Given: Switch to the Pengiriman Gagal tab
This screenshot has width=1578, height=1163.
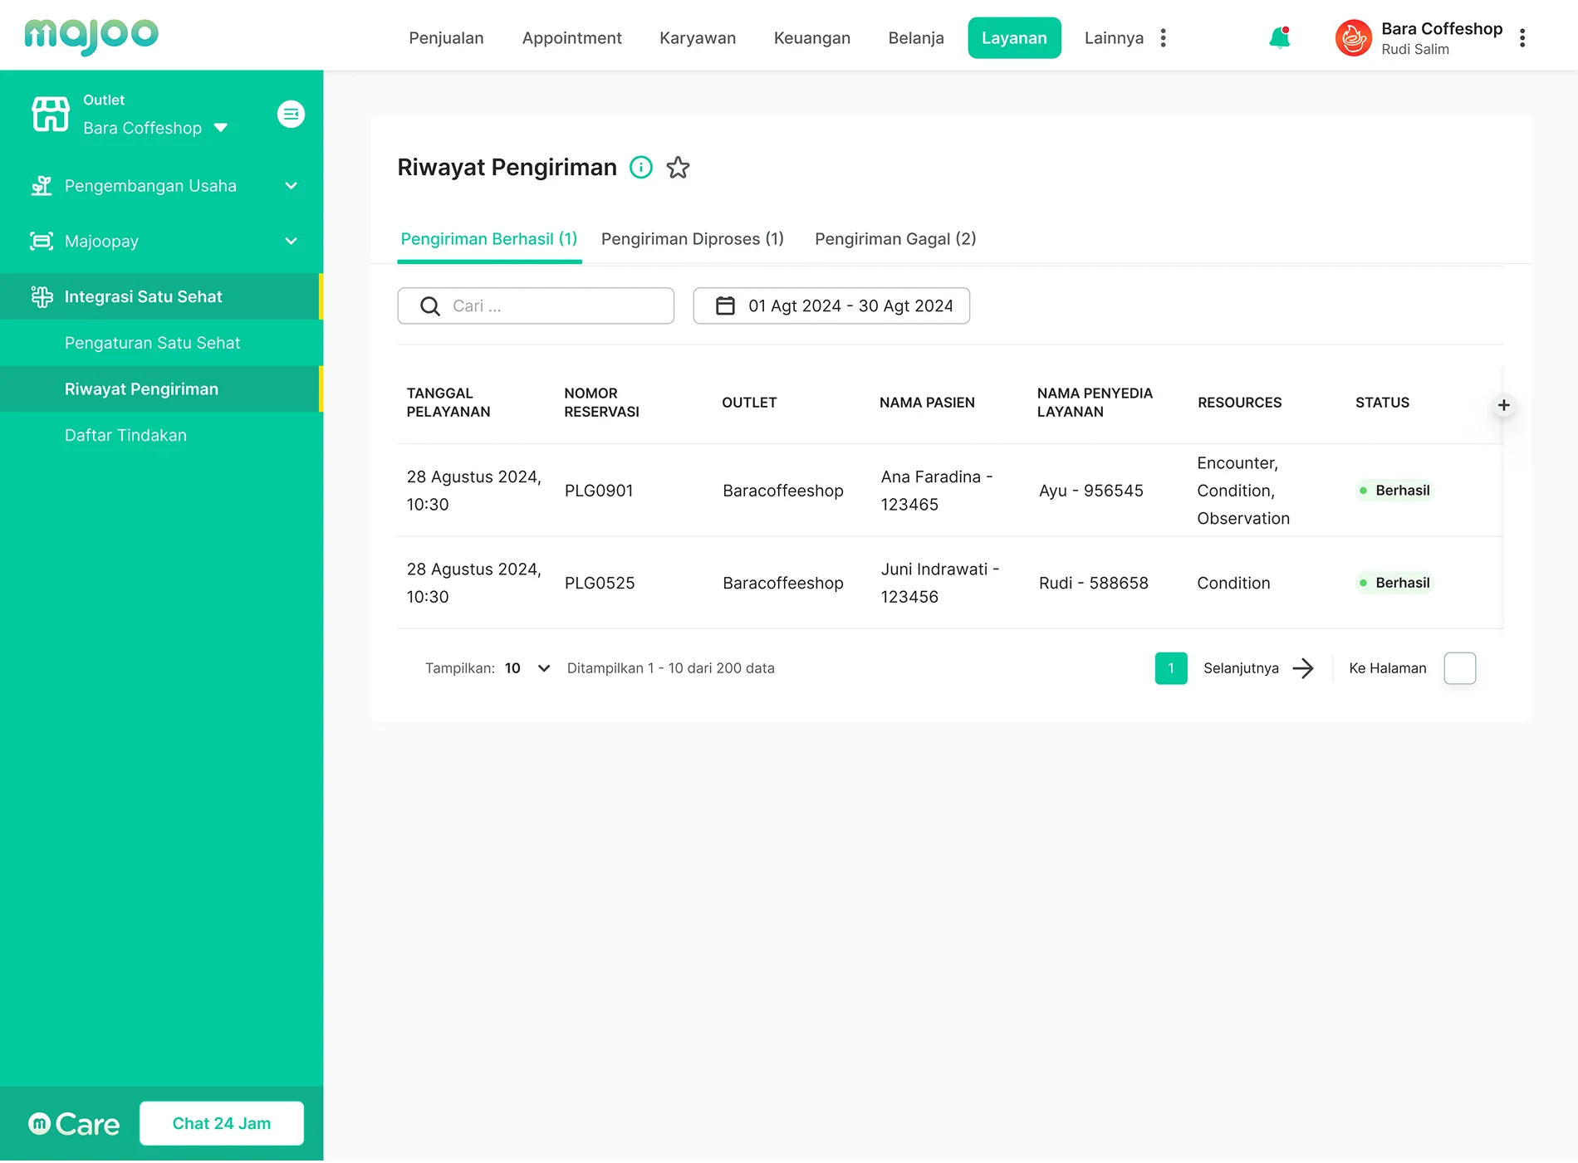Looking at the screenshot, I should 894,239.
